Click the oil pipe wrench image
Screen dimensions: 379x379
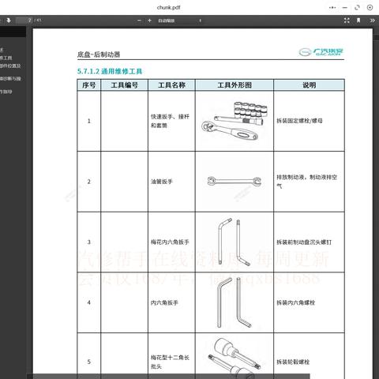tap(235, 181)
